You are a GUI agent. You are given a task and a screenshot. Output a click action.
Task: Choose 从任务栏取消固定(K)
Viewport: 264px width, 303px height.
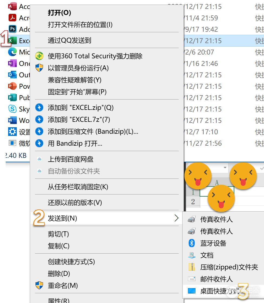click(78, 187)
